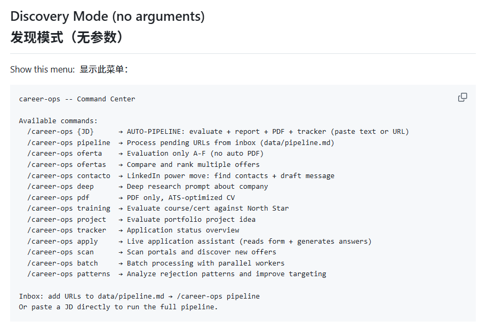Click the '/career-ops deep' command

61,187
